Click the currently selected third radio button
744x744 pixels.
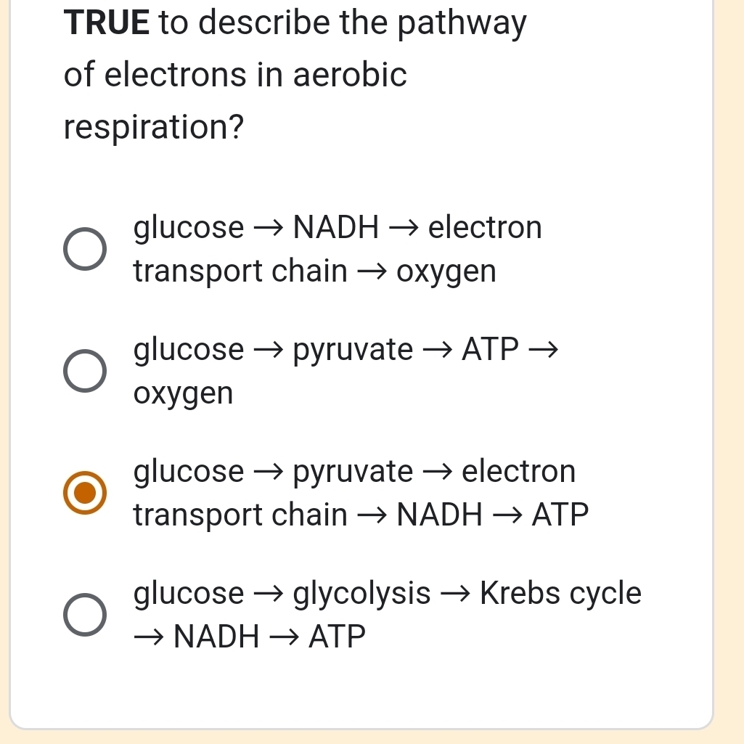(83, 492)
